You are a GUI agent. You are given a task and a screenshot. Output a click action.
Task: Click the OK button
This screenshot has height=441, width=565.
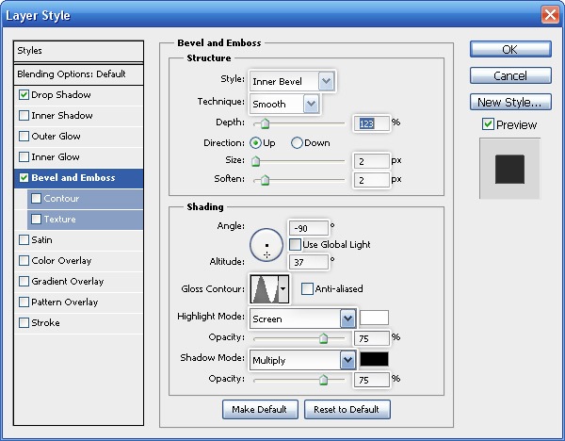510,49
